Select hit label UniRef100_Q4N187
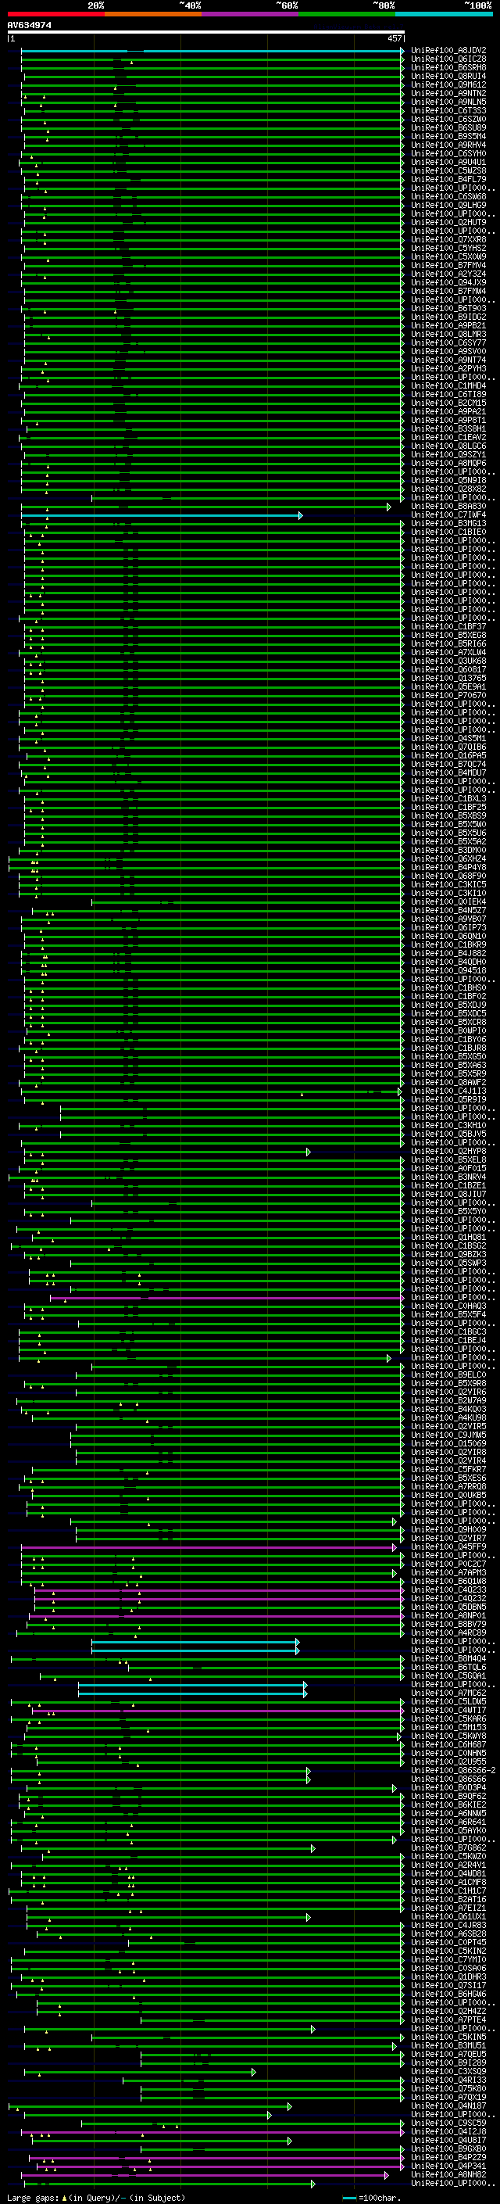This screenshot has width=500, height=2204. click(448, 2105)
